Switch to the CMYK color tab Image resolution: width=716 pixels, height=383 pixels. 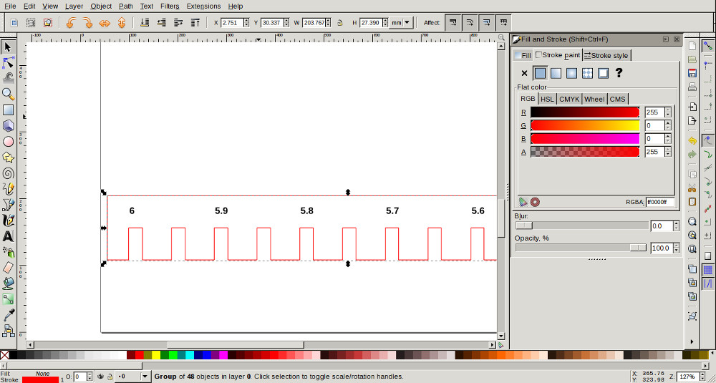[569, 99]
